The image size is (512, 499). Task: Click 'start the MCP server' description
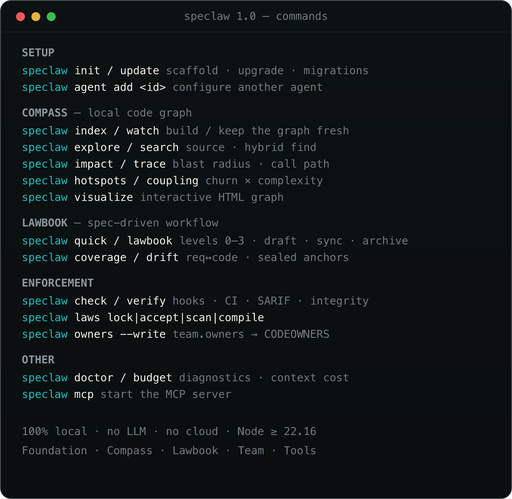pyautogui.click(x=166, y=394)
